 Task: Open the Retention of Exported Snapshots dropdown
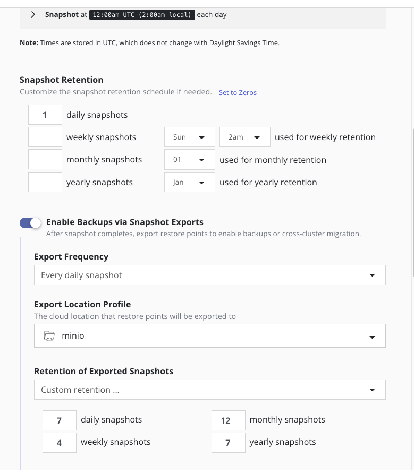(209, 390)
